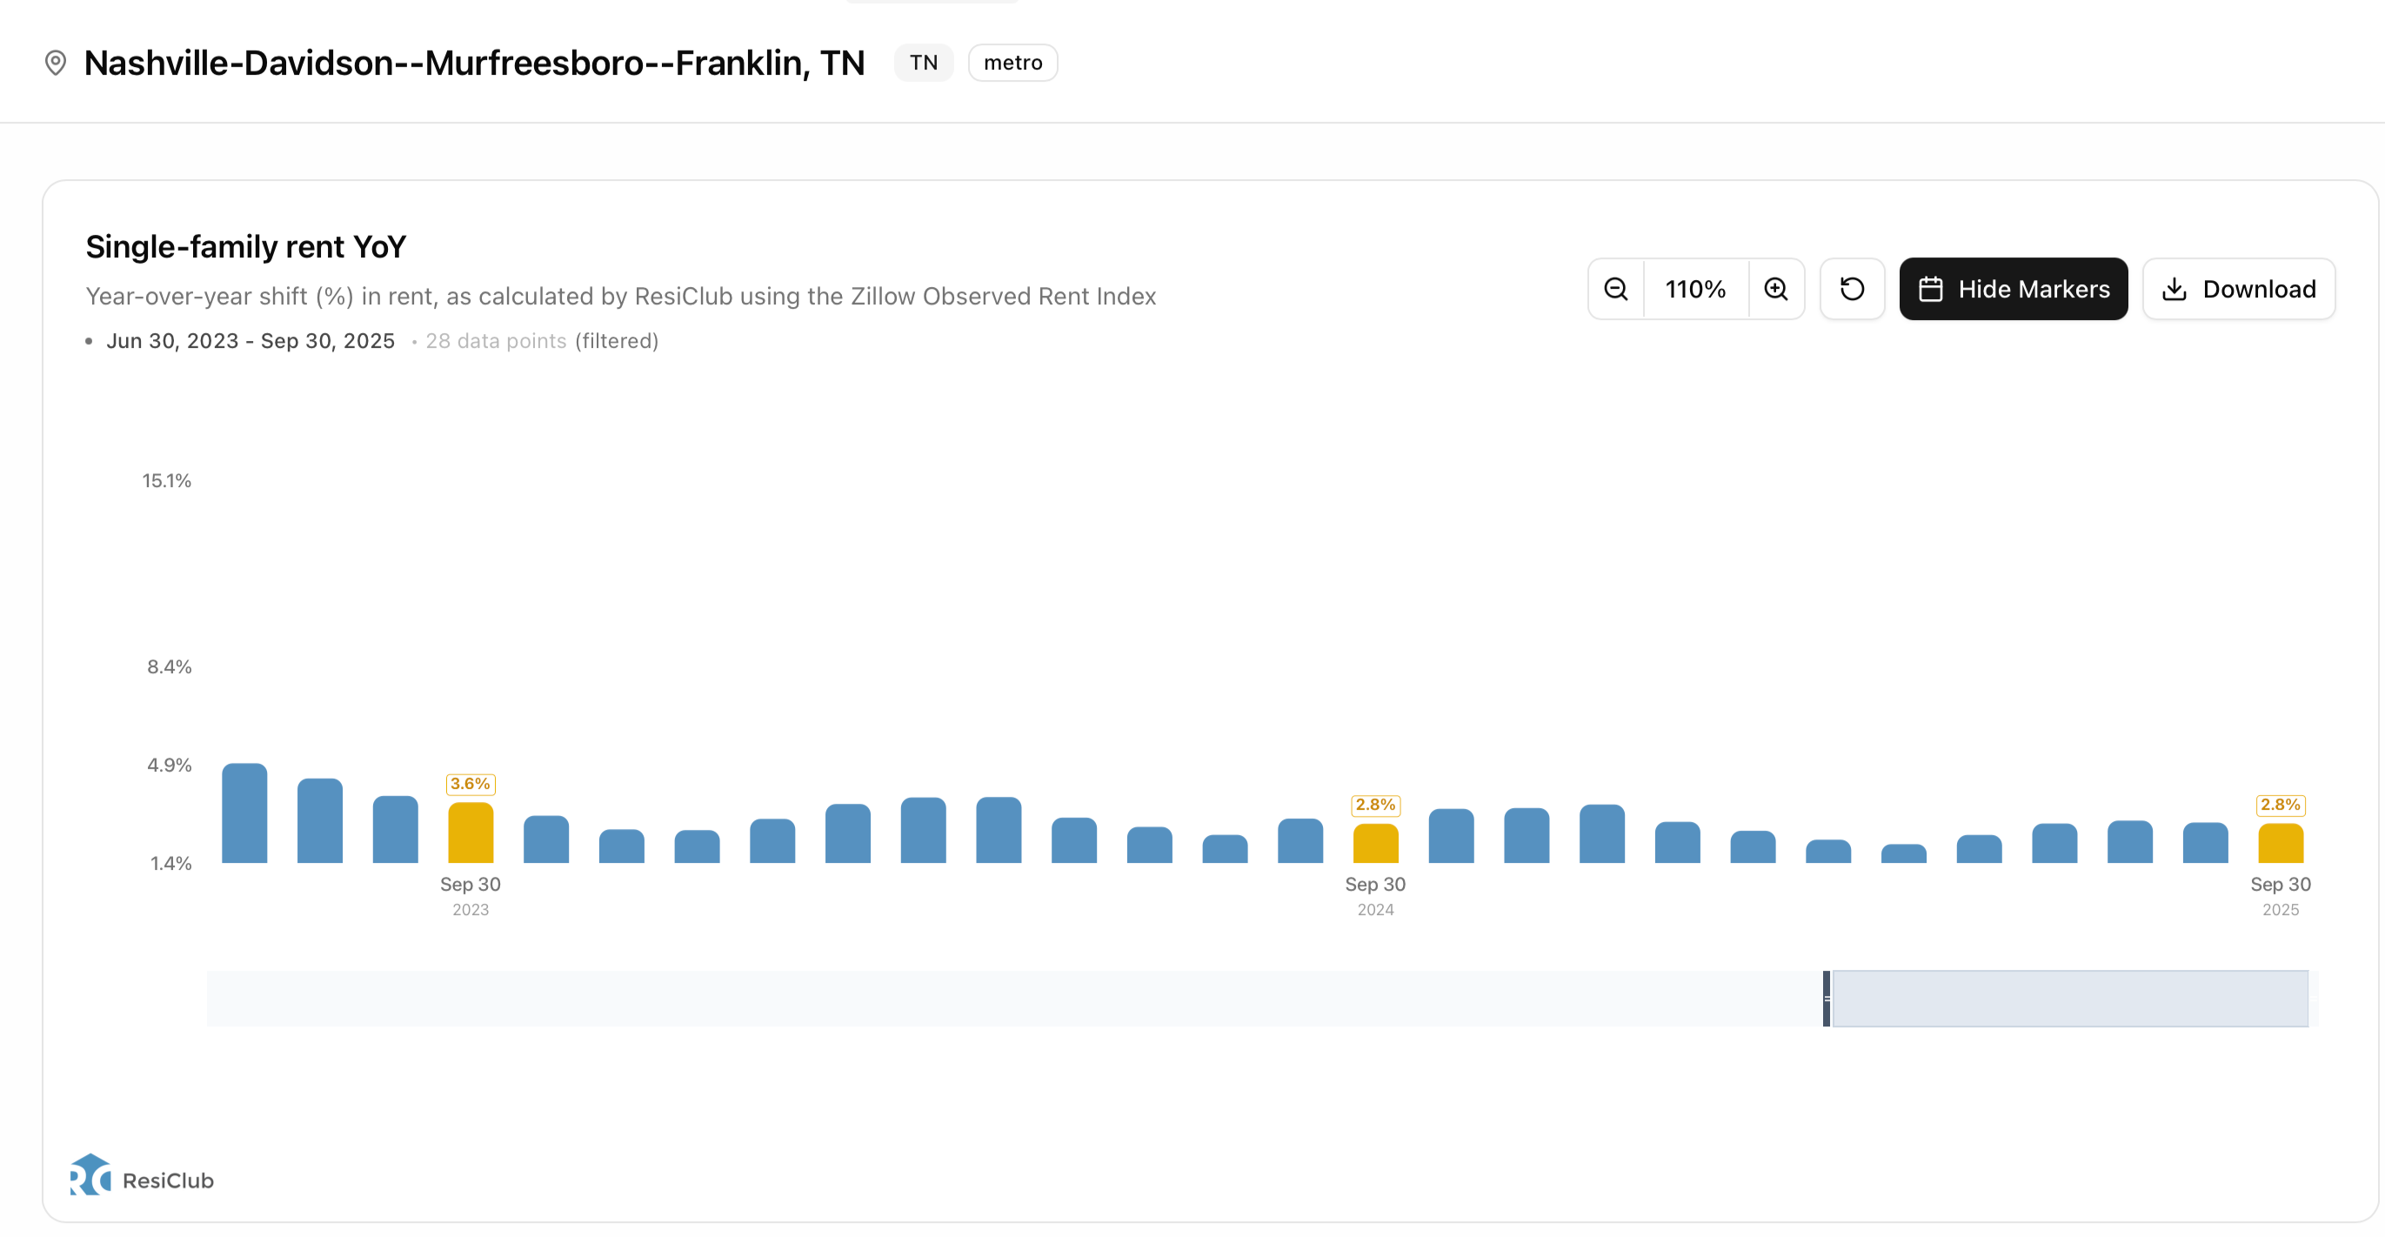2385x1237 pixels.
Task: Click the Sep 30 2025 yellow bar
Action: 2280,844
